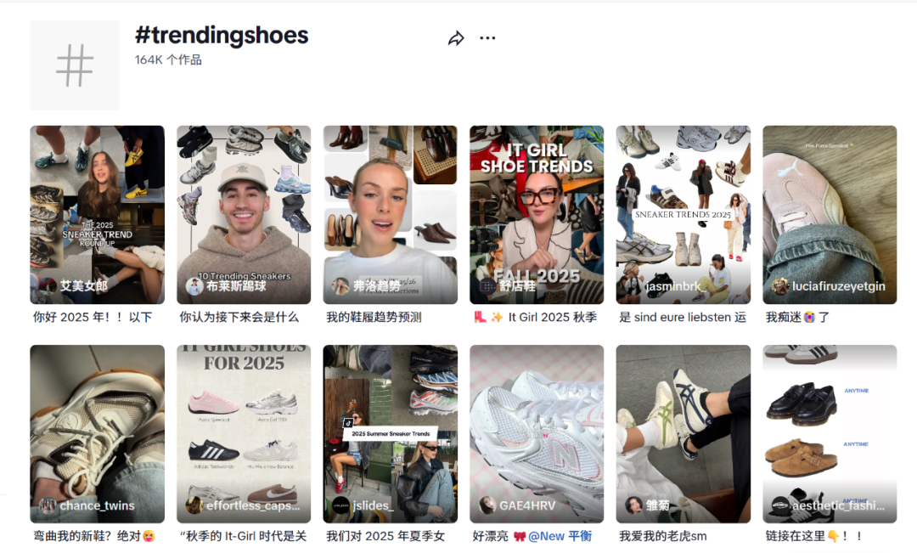Open the three-dot more options menu

tap(487, 38)
